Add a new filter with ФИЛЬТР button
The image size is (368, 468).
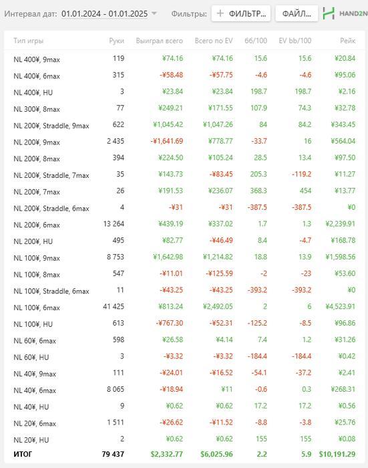click(x=241, y=13)
